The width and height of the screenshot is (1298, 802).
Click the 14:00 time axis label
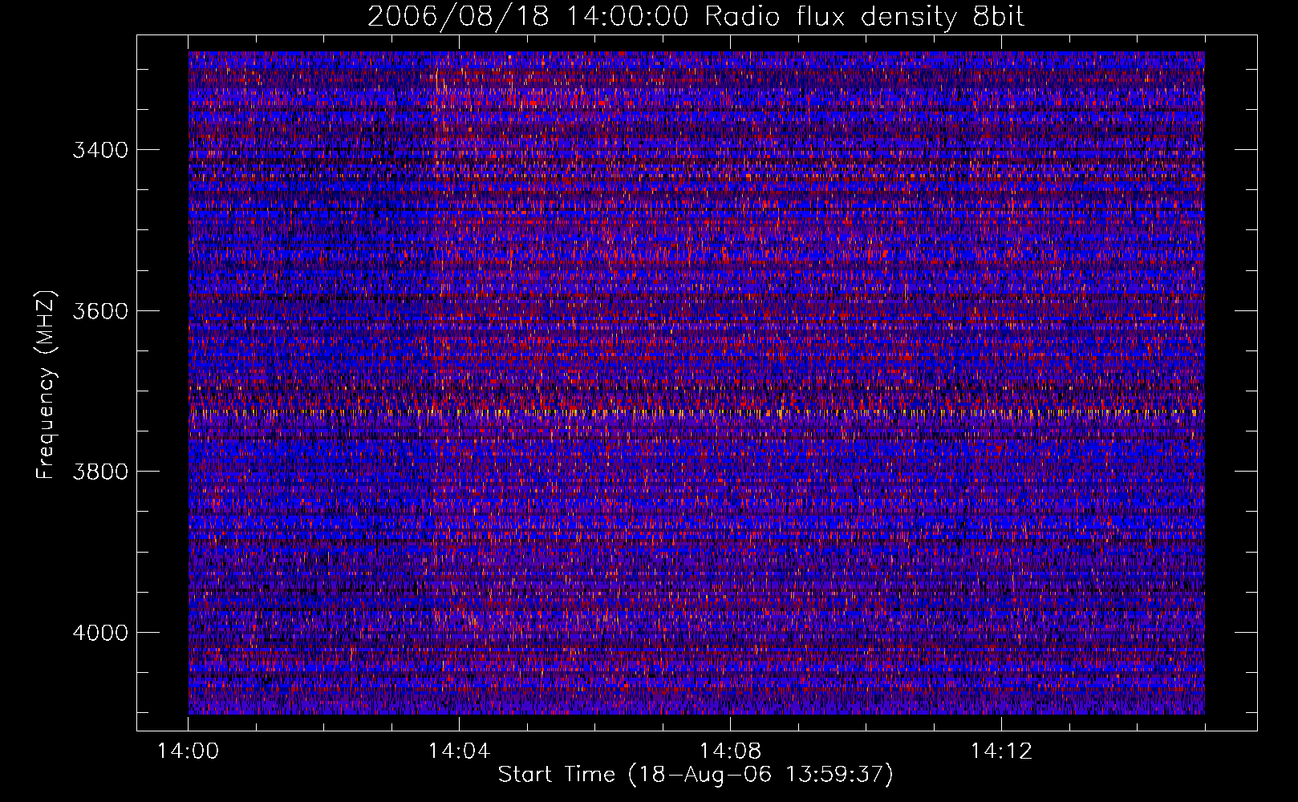tap(189, 751)
